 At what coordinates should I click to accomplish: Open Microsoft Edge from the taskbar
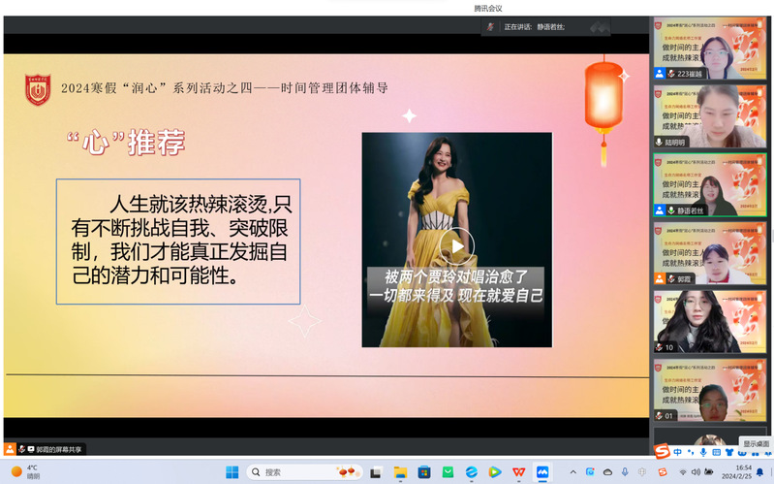coord(472,471)
